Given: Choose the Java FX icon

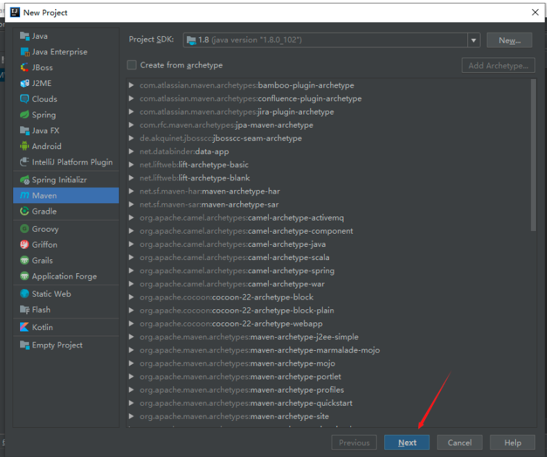Looking at the screenshot, I should pos(24,130).
